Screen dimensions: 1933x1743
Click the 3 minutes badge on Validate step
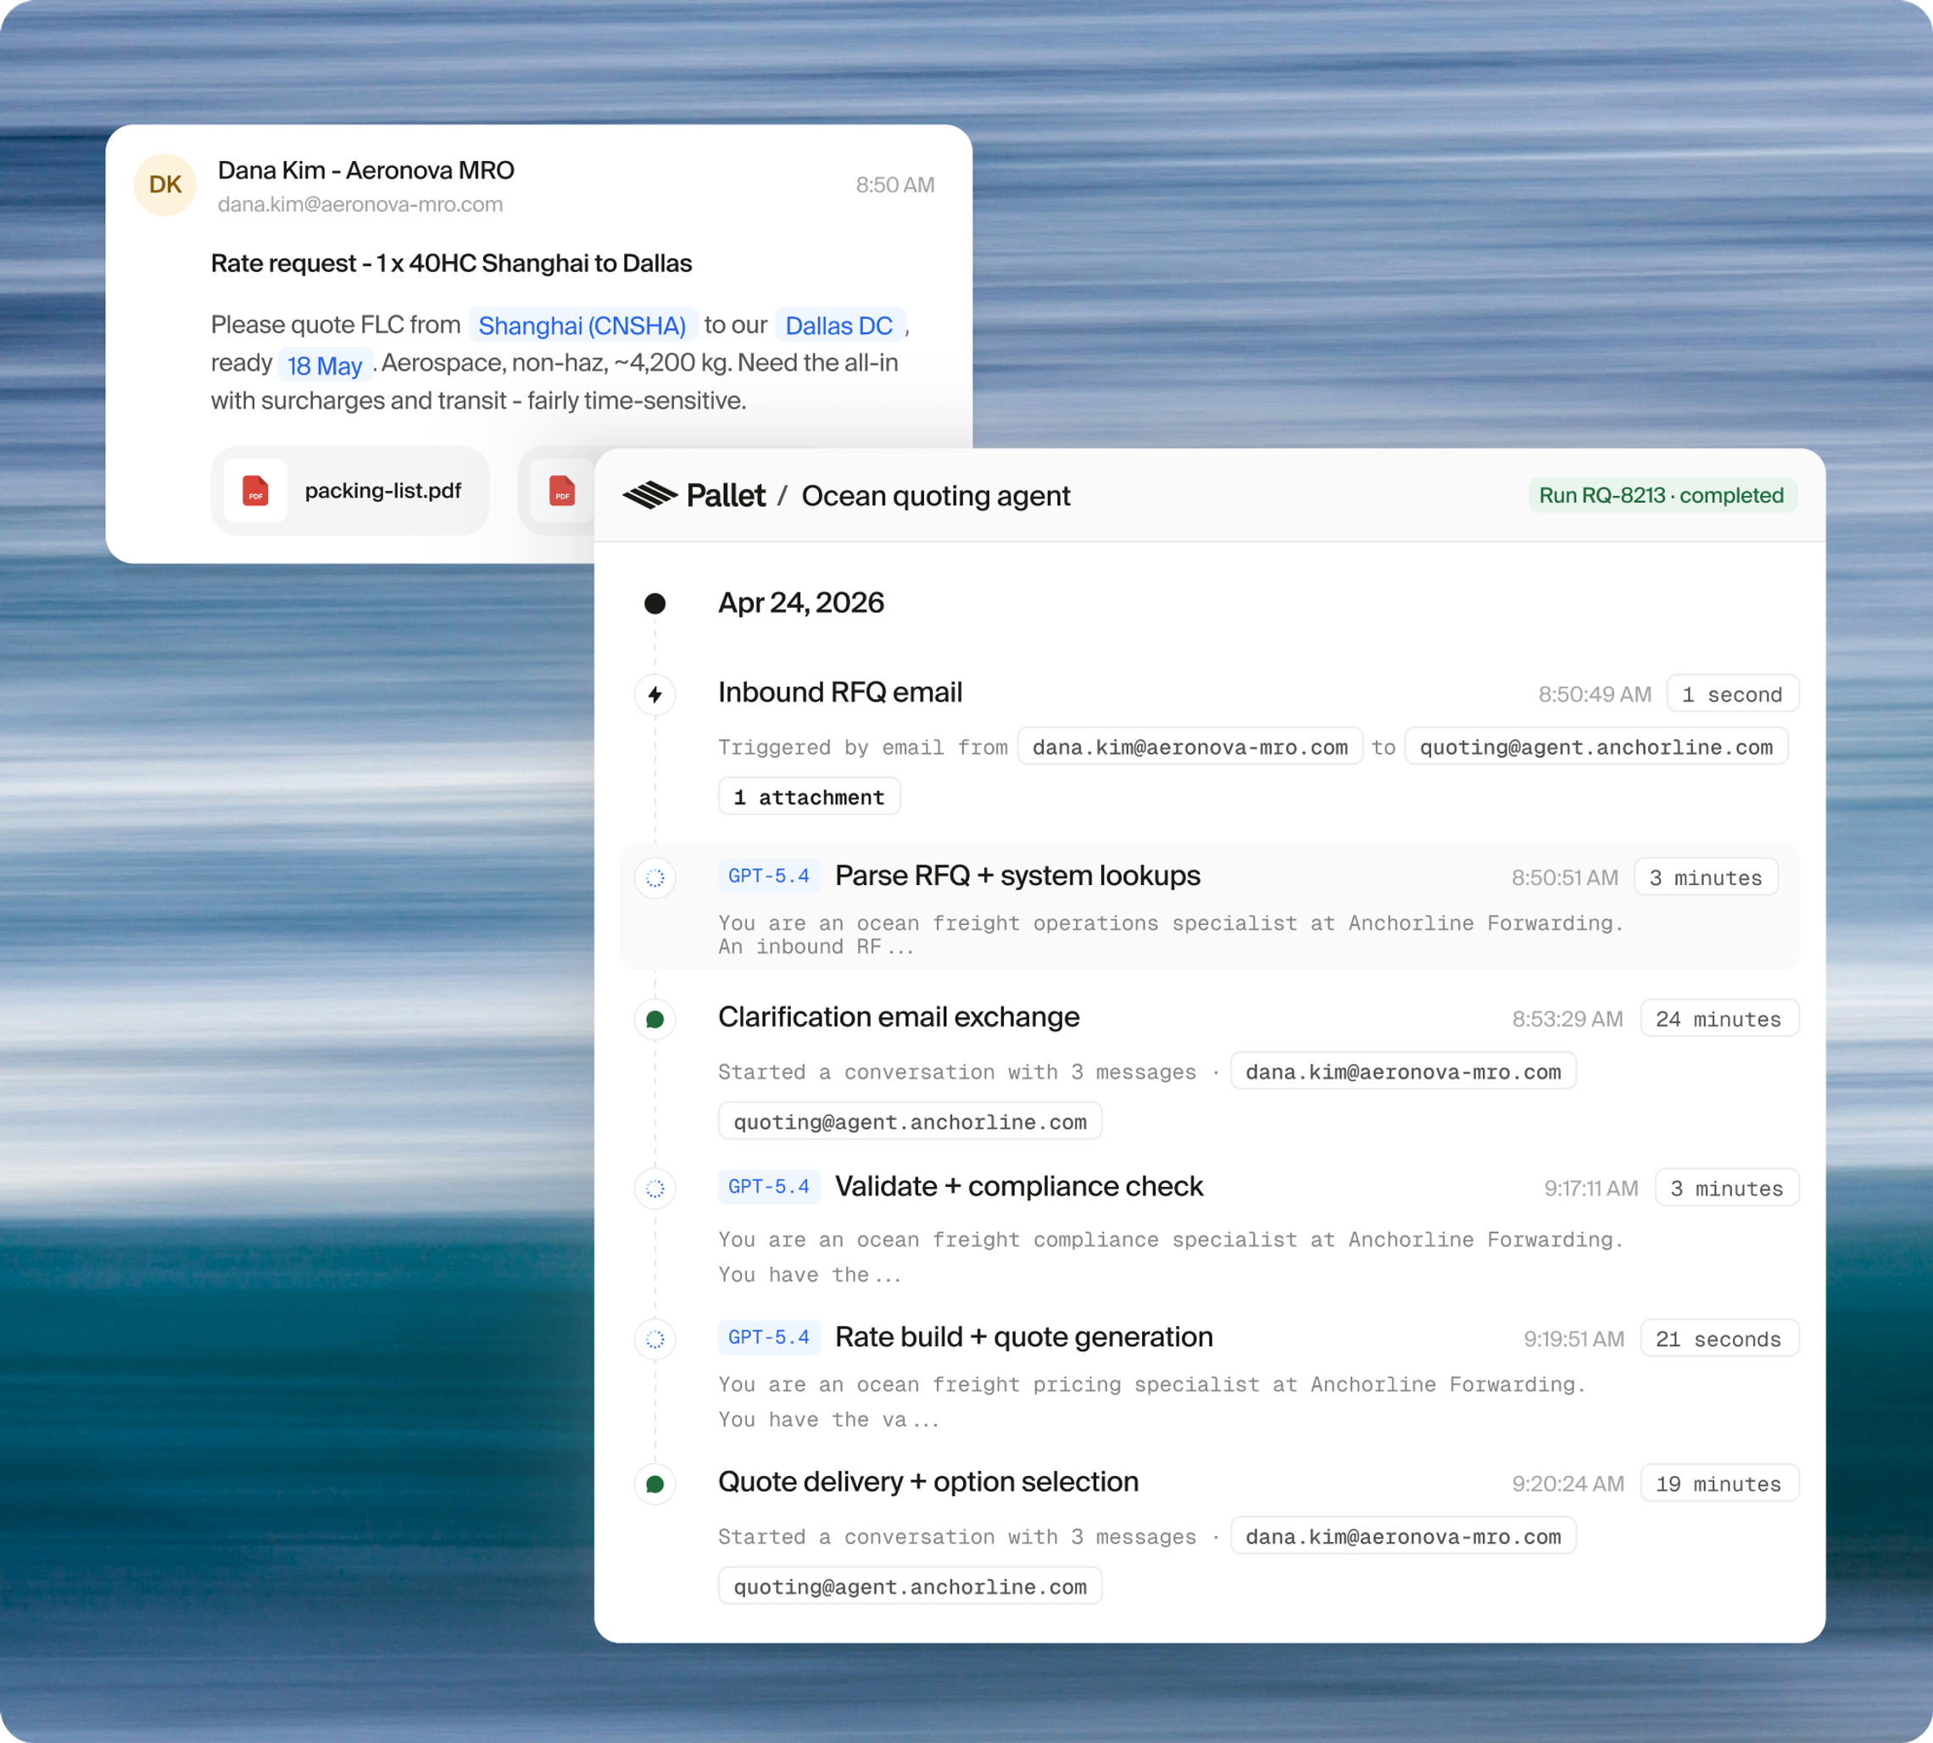[x=1727, y=1189]
